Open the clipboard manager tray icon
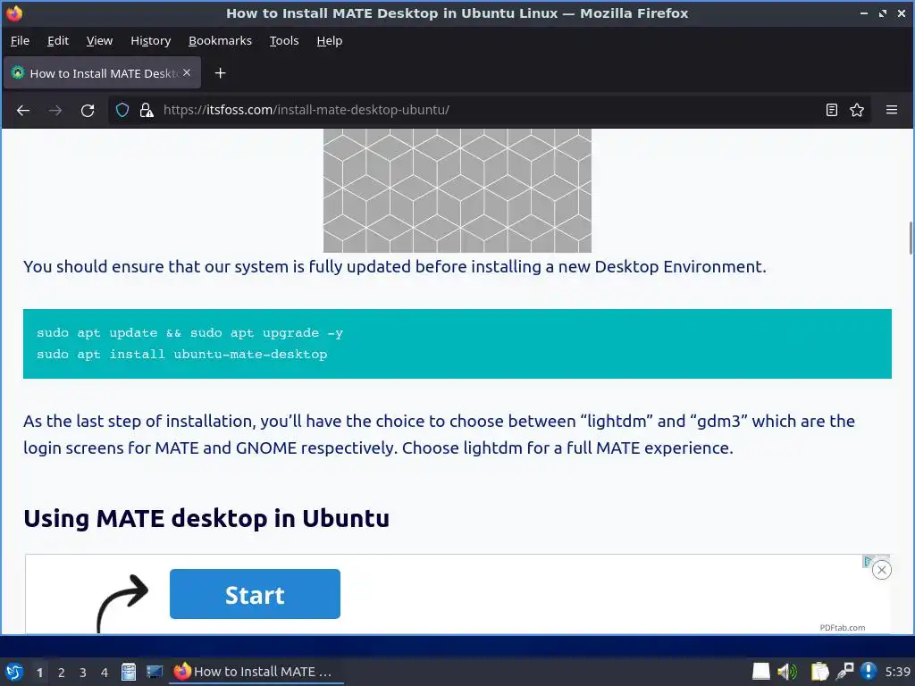915x686 pixels. coord(819,672)
